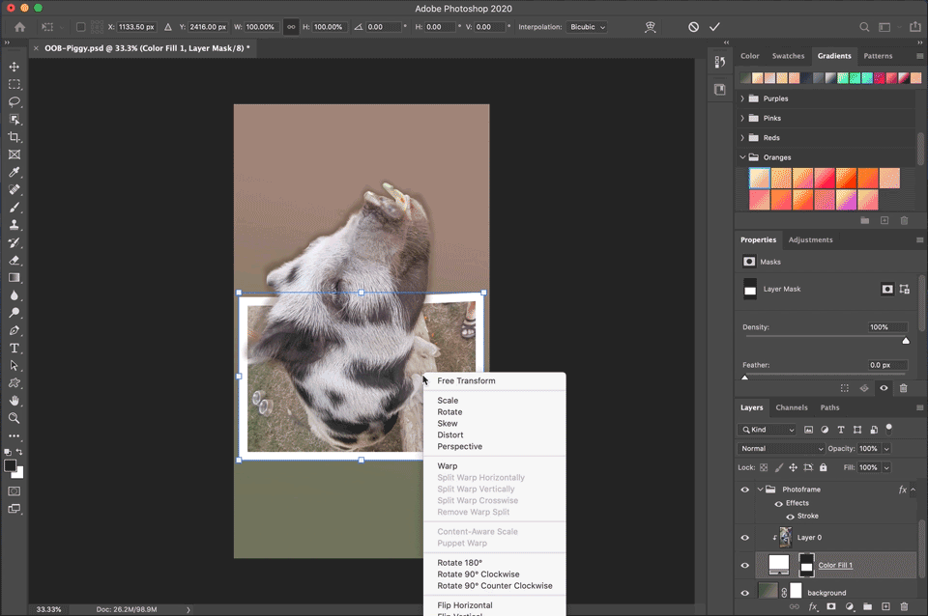The image size is (928, 616).
Task: Switch to warp mode icon
Action: pos(651,27)
